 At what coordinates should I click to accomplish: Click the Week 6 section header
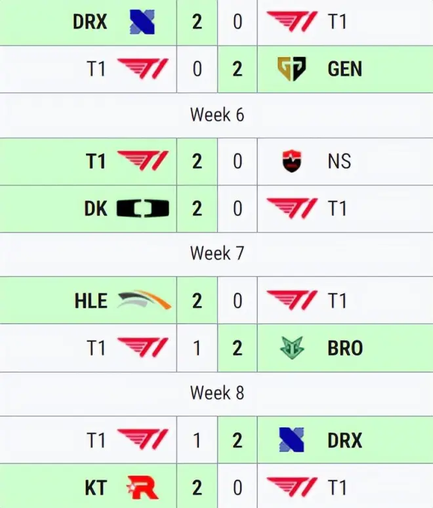[216, 115]
